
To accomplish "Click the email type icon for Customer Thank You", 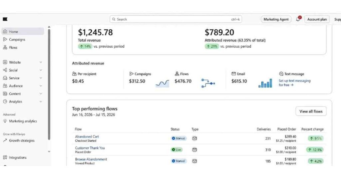I will (x=194, y=149).
